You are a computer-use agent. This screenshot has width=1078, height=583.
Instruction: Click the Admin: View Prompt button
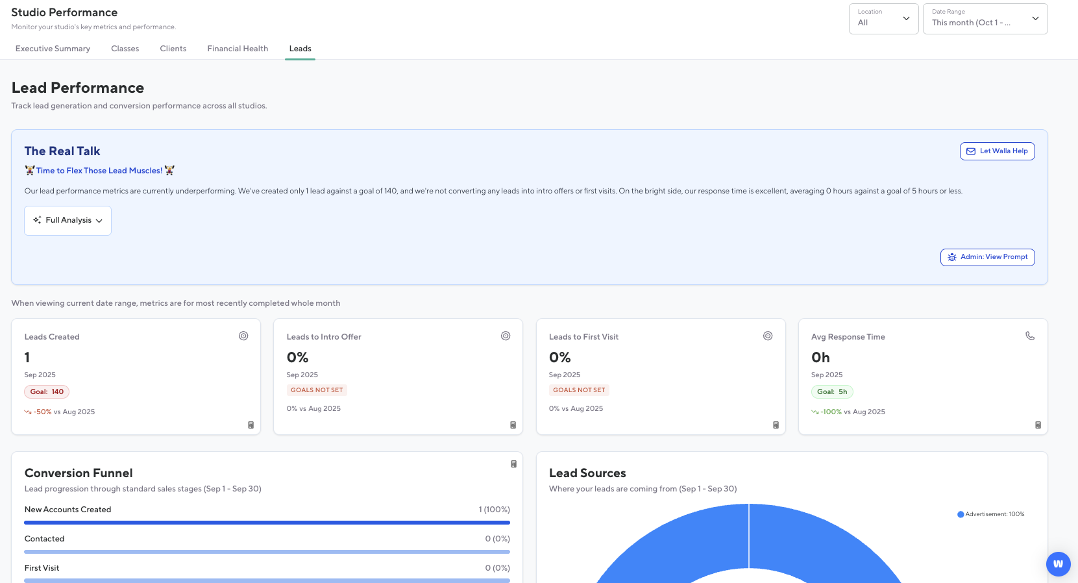(x=987, y=257)
